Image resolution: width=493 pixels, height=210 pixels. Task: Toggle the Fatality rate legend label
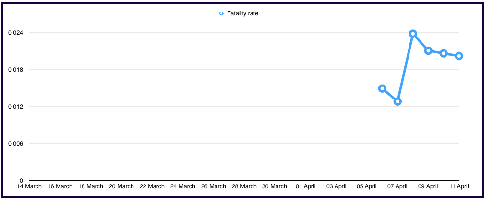coord(242,13)
